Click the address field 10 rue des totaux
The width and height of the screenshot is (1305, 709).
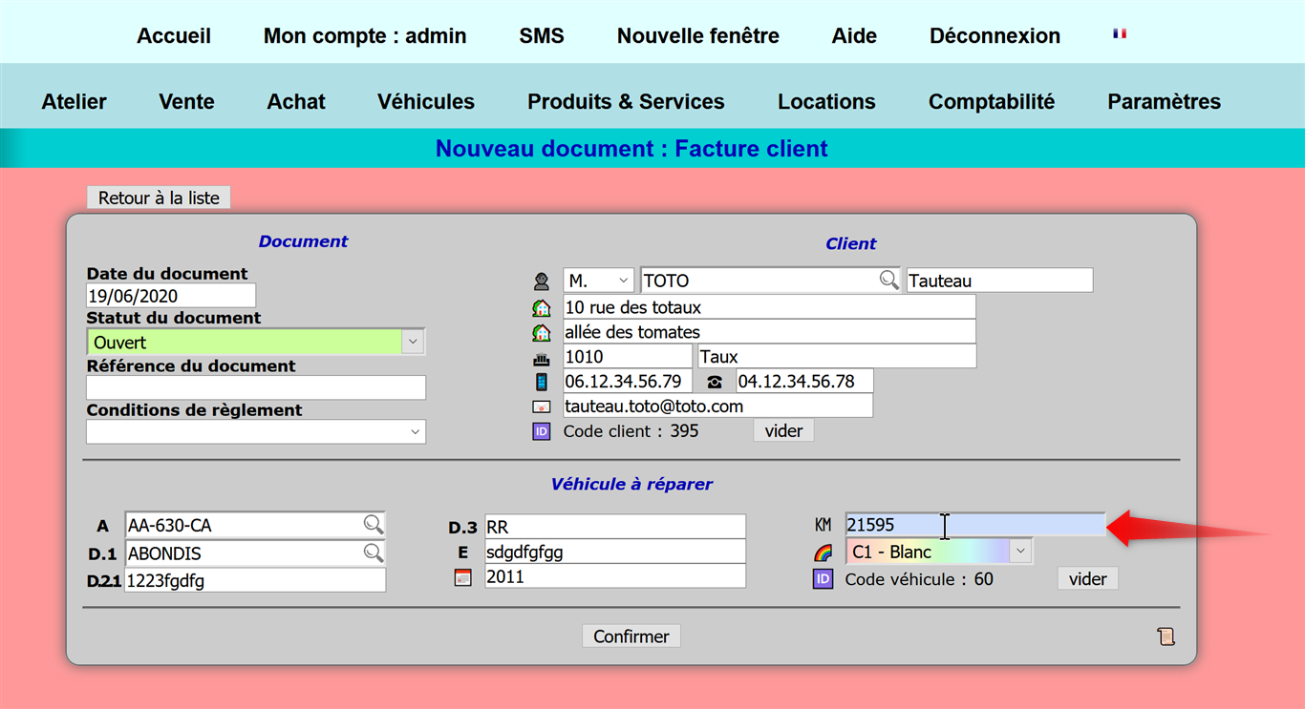(x=769, y=307)
